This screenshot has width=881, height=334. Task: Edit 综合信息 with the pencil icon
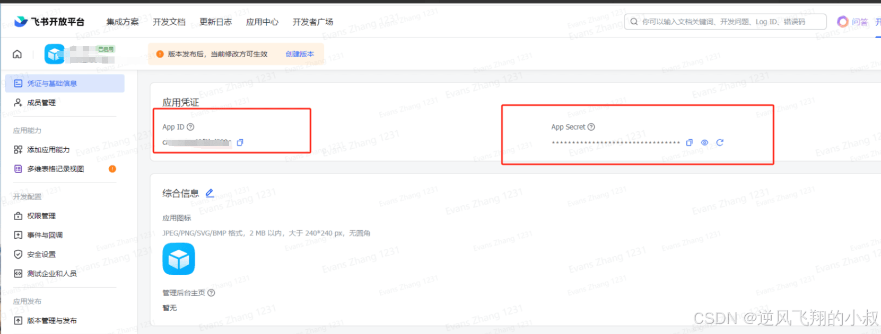coord(210,193)
